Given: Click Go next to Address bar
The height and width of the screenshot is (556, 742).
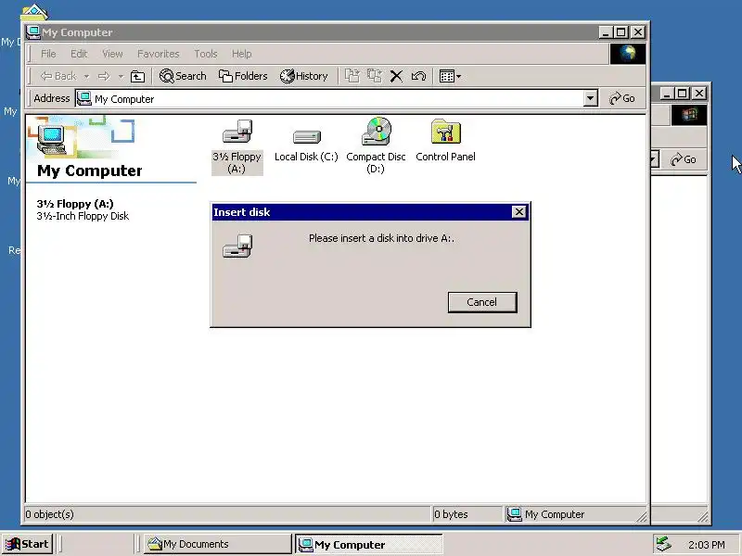Looking at the screenshot, I should [x=622, y=98].
